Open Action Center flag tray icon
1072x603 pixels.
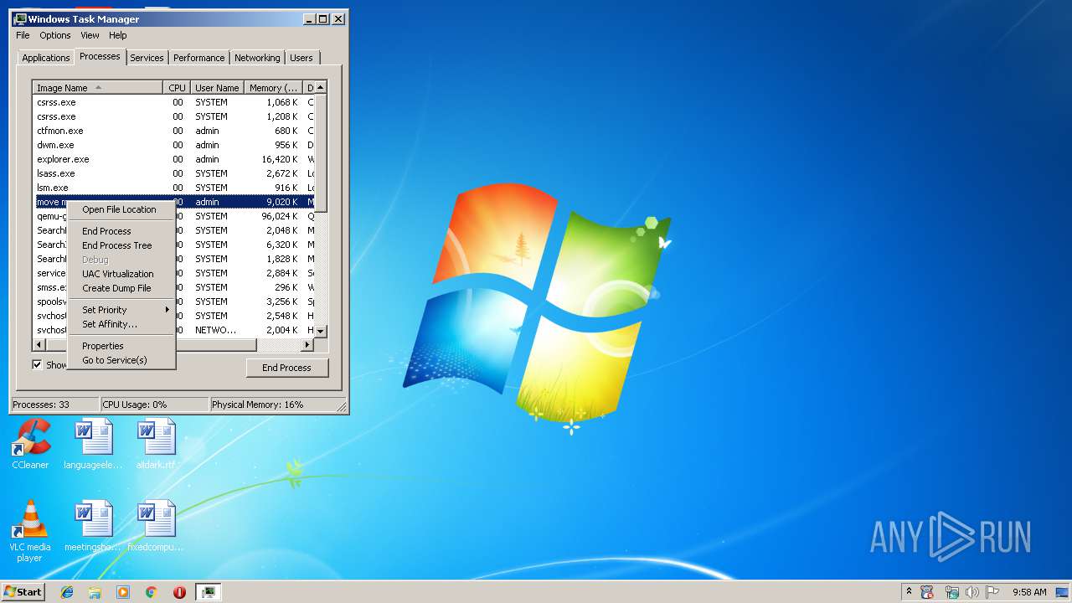click(x=992, y=592)
